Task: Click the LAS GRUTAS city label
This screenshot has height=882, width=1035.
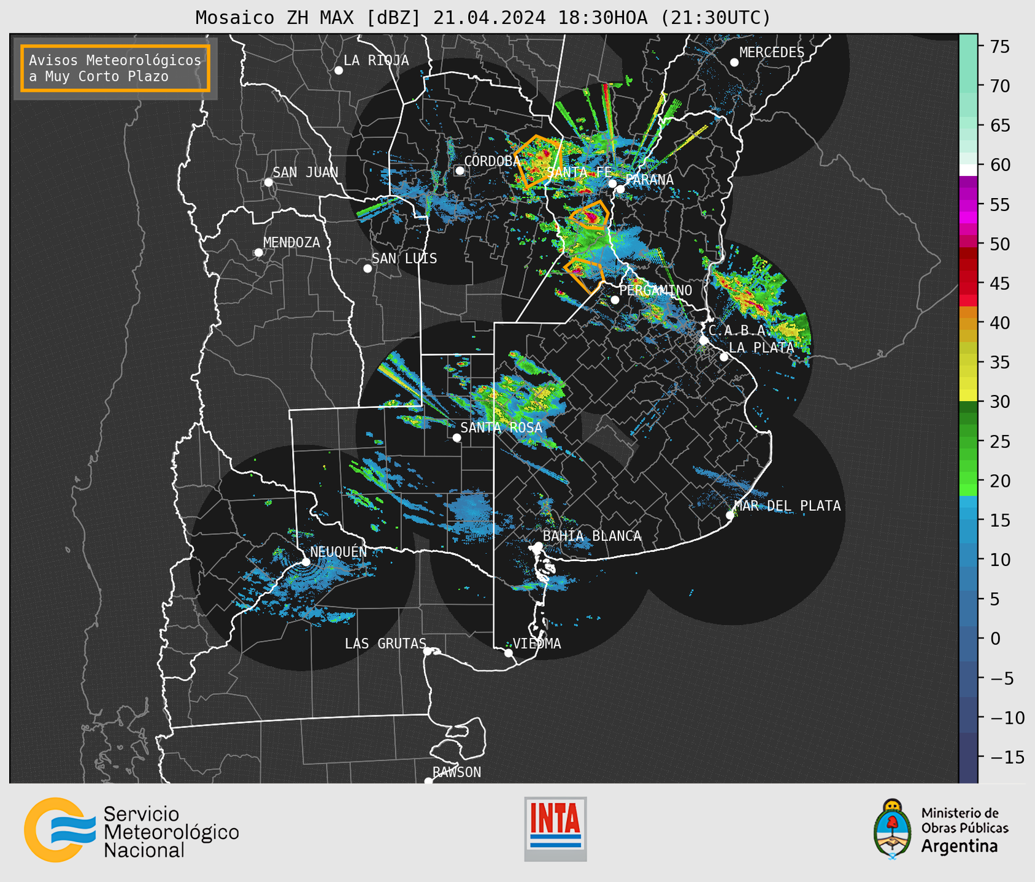Action: (385, 643)
